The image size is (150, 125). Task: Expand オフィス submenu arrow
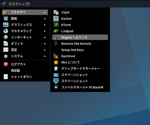click(x=45, y=44)
